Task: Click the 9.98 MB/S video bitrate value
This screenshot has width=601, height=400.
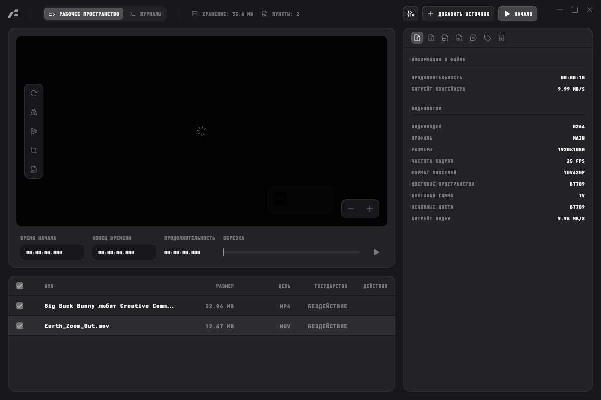Action: [571, 219]
